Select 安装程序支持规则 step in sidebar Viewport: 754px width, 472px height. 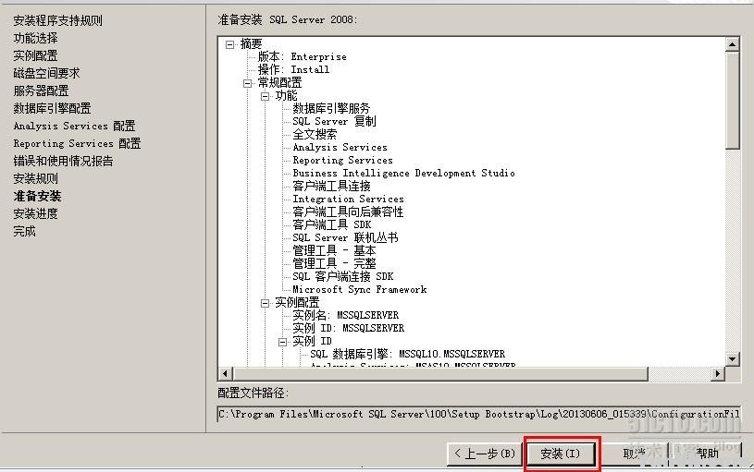[57, 20]
